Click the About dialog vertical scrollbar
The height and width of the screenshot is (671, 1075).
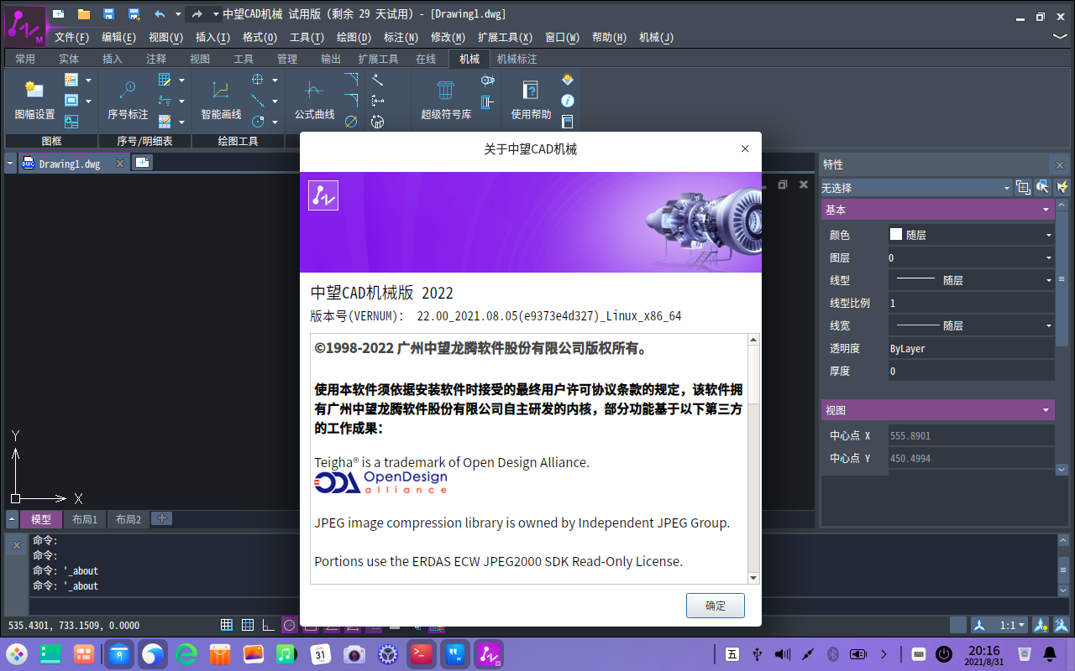[x=753, y=459]
